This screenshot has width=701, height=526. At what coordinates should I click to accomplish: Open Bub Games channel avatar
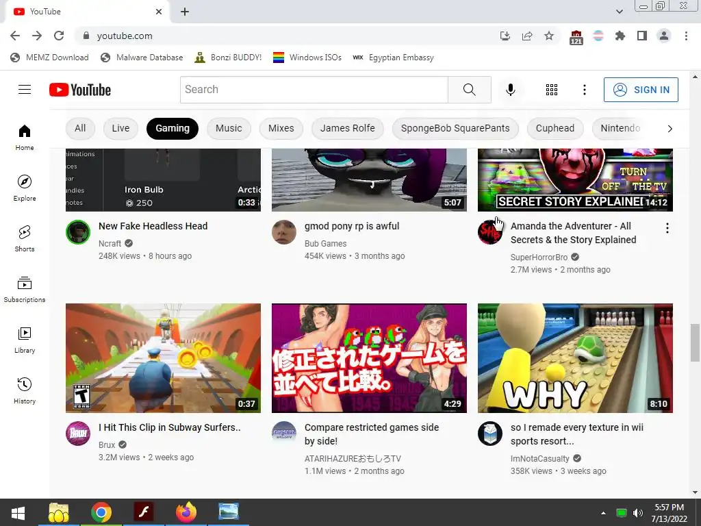click(x=284, y=231)
